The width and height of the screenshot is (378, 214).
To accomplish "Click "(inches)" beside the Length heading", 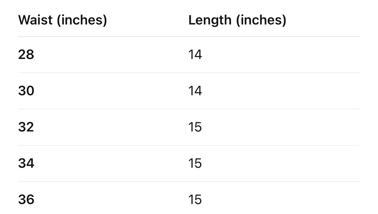I will [261, 20].
